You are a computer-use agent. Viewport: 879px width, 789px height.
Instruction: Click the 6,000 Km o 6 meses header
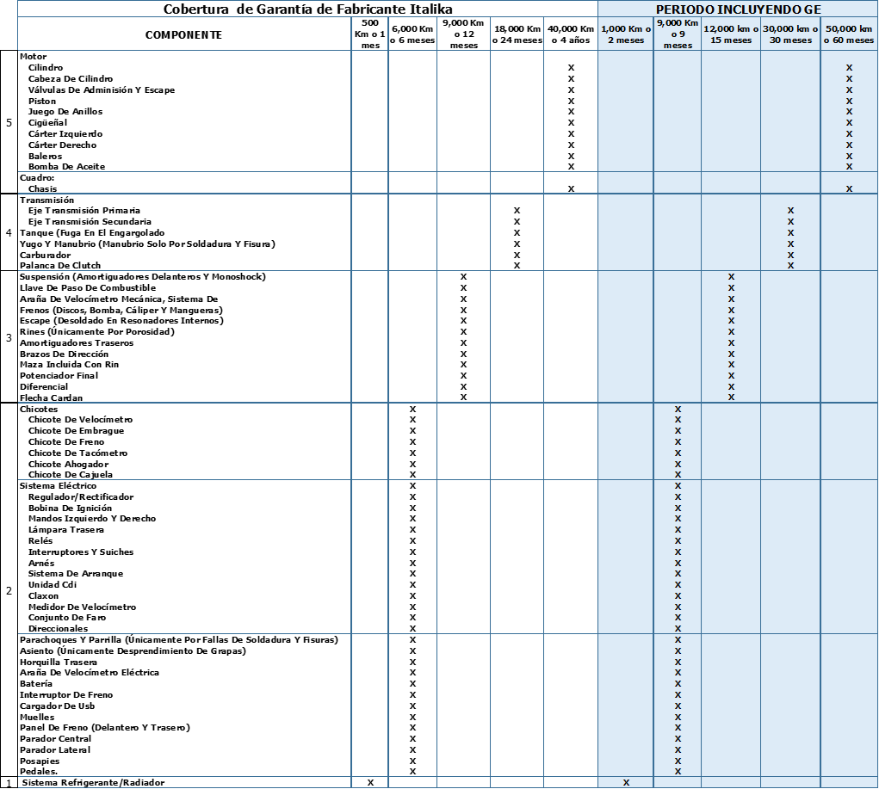click(x=412, y=34)
